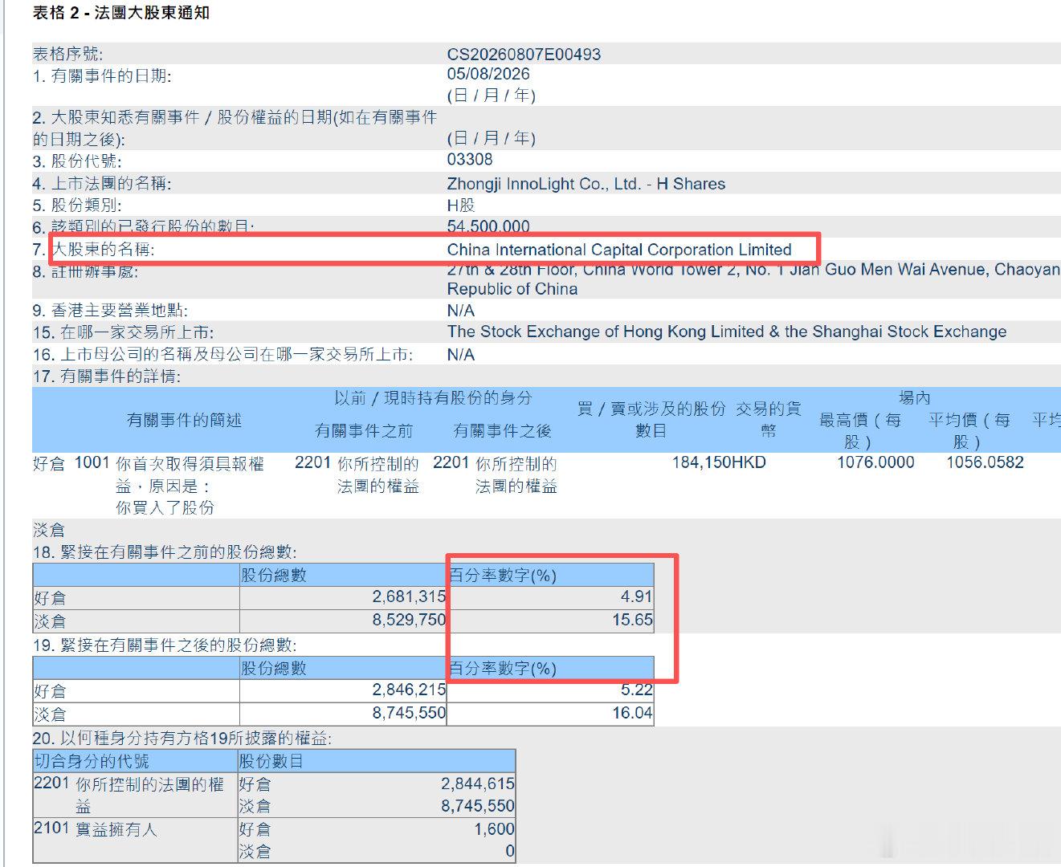
Task: Select column header "切合身分的代號"
Action: (92, 761)
